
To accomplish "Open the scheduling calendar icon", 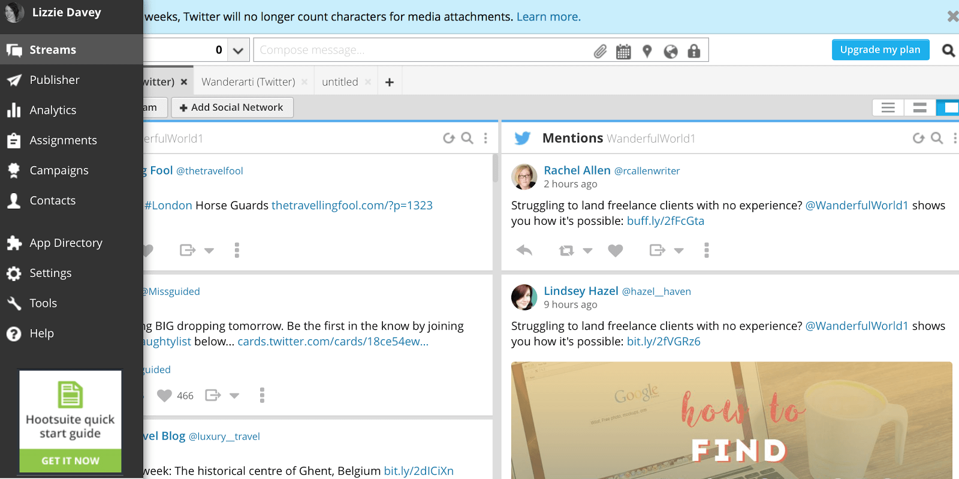I will pyautogui.click(x=623, y=52).
